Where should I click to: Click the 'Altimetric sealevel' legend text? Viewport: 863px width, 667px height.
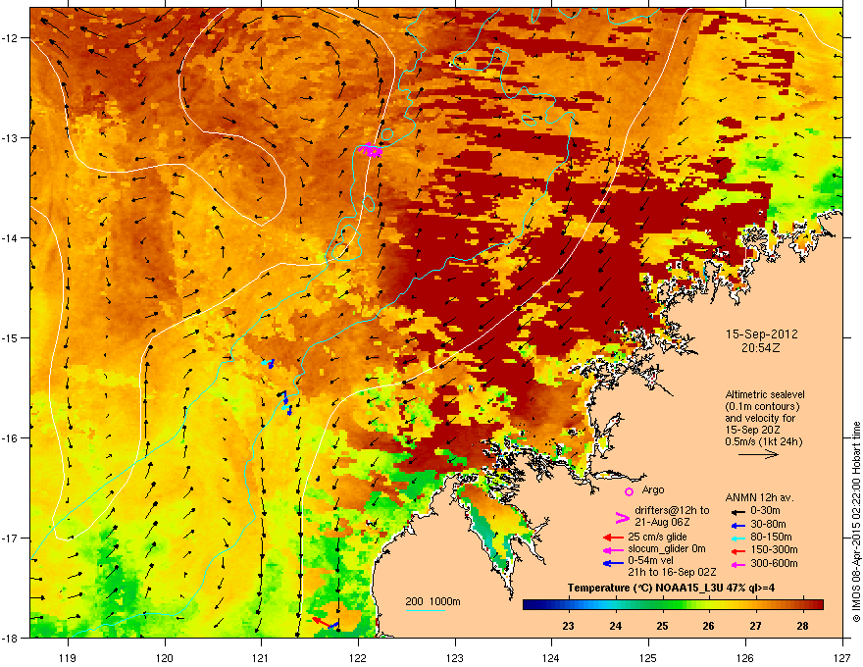click(765, 394)
